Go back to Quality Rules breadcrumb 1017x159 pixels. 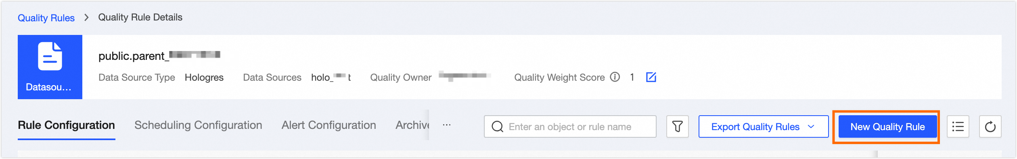(46, 18)
